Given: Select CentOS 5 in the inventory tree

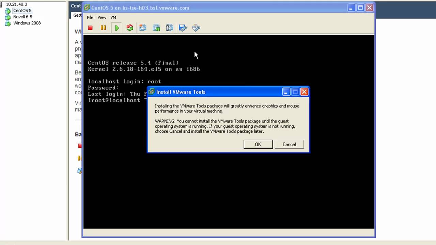Looking at the screenshot, I should (22, 11).
